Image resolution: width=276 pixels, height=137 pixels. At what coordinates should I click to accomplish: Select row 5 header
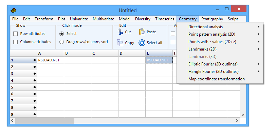pyautogui.click(x=23, y=87)
